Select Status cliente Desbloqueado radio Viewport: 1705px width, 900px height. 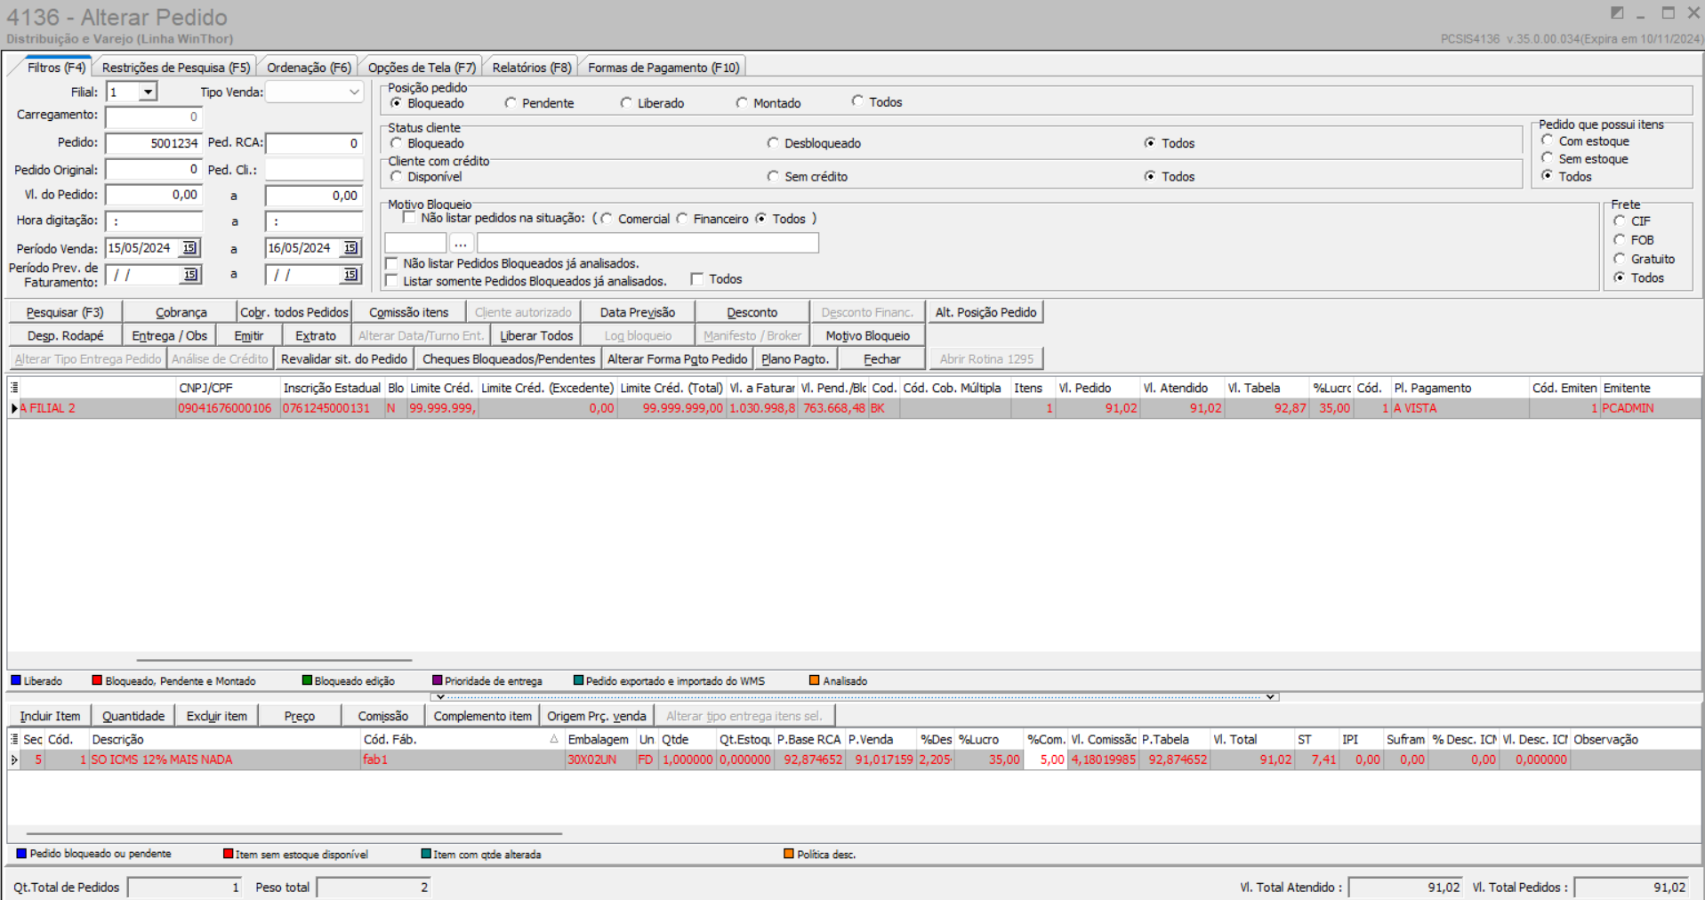773,143
